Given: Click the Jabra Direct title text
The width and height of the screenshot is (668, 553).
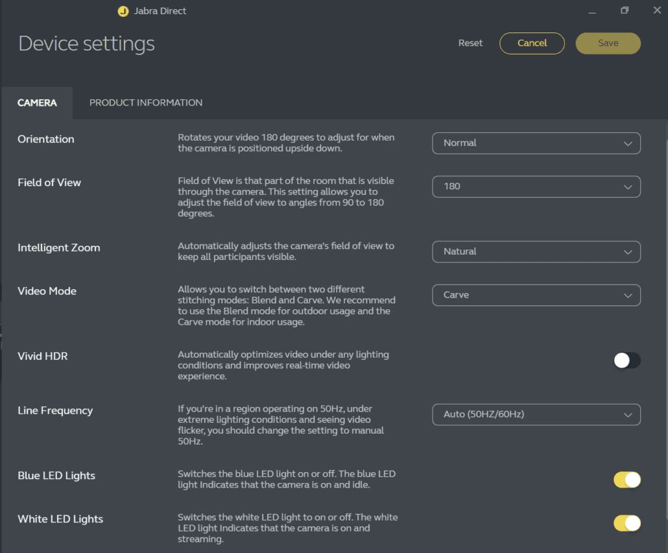Looking at the screenshot, I should [x=160, y=11].
